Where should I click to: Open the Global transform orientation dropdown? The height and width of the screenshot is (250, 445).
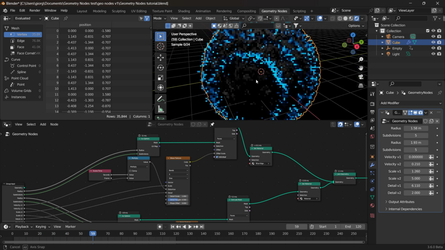(234, 18)
